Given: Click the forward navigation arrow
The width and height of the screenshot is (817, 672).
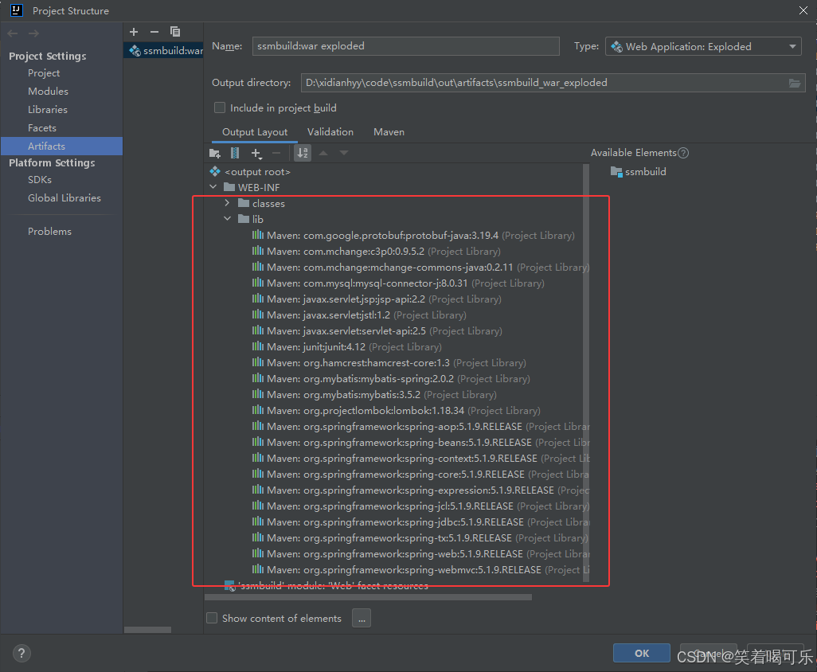Looking at the screenshot, I should [34, 33].
